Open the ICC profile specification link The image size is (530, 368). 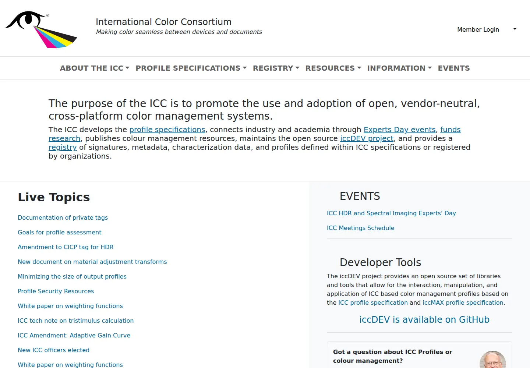pos(373,302)
